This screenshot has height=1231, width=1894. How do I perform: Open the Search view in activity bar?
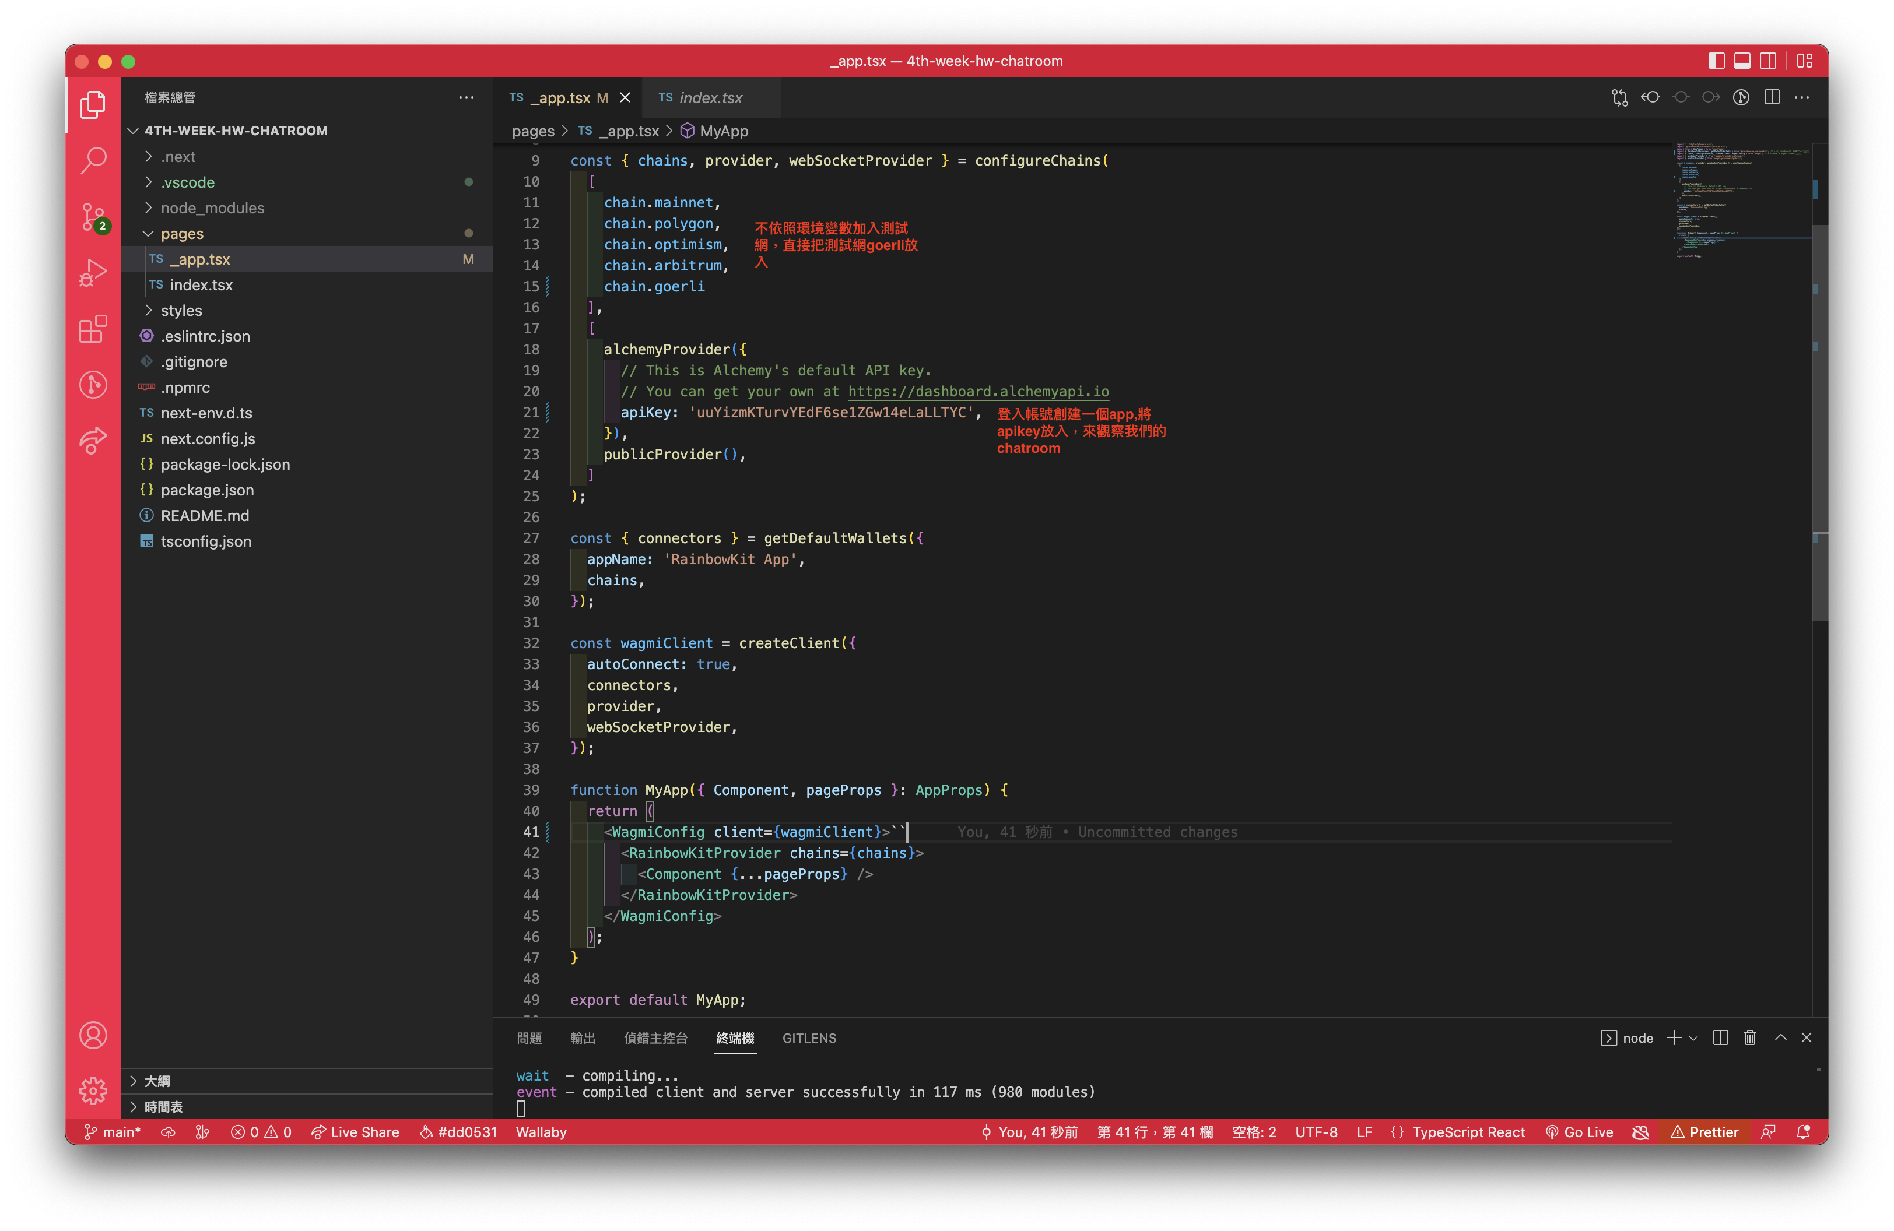point(93,160)
